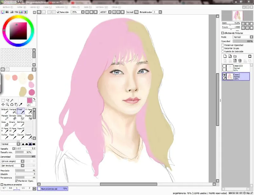Delete the selected layer with trash icon
The height and width of the screenshot is (195, 254).
pos(240,61)
